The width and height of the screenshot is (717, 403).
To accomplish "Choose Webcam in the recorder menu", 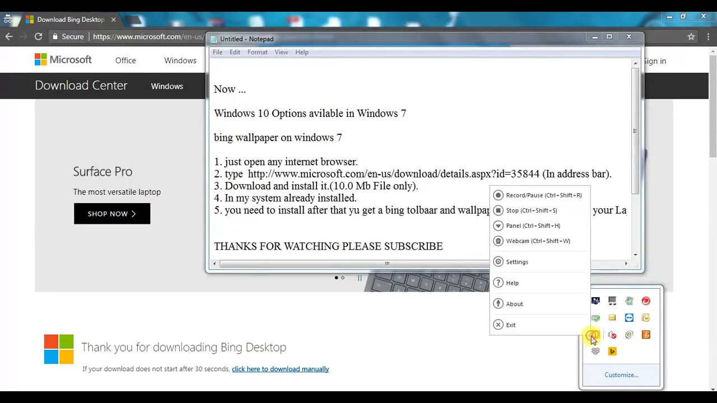I will [x=539, y=241].
